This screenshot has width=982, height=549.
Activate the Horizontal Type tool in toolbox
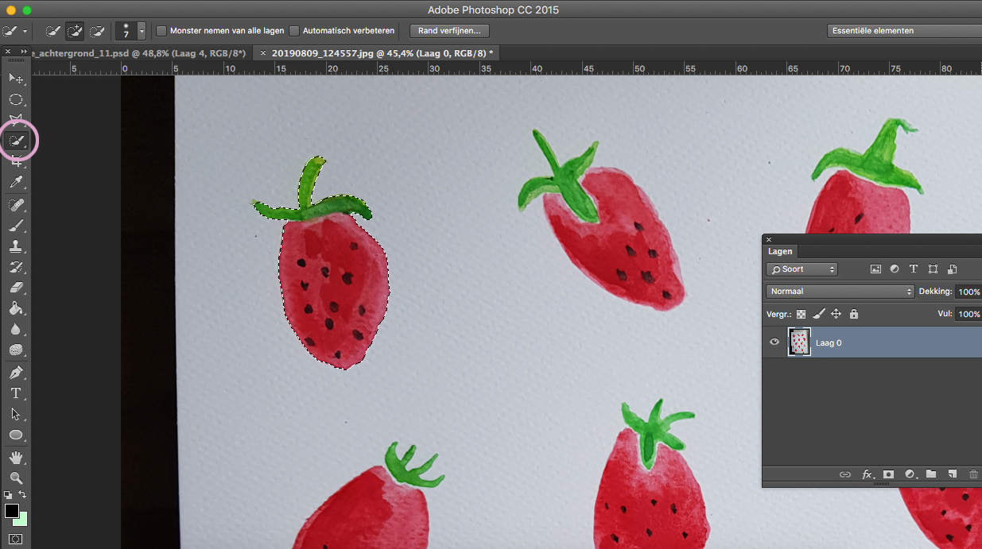tap(16, 393)
